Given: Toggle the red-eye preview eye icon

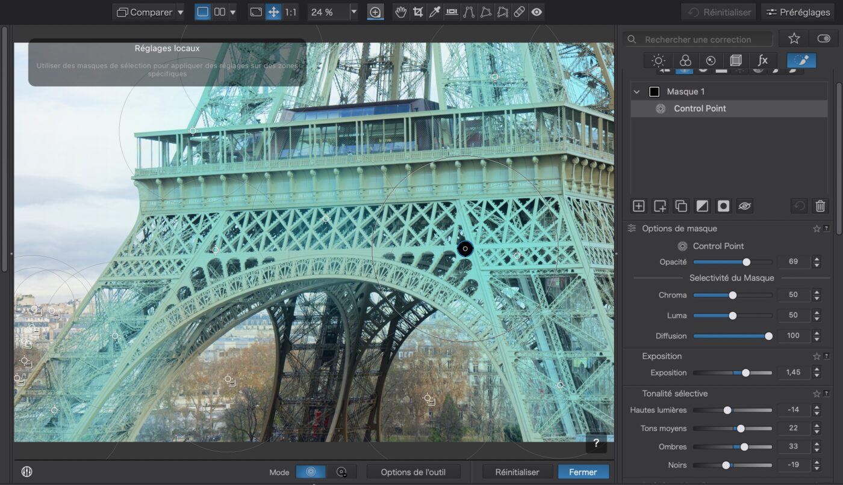Looking at the screenshot, I should (537, 12).
